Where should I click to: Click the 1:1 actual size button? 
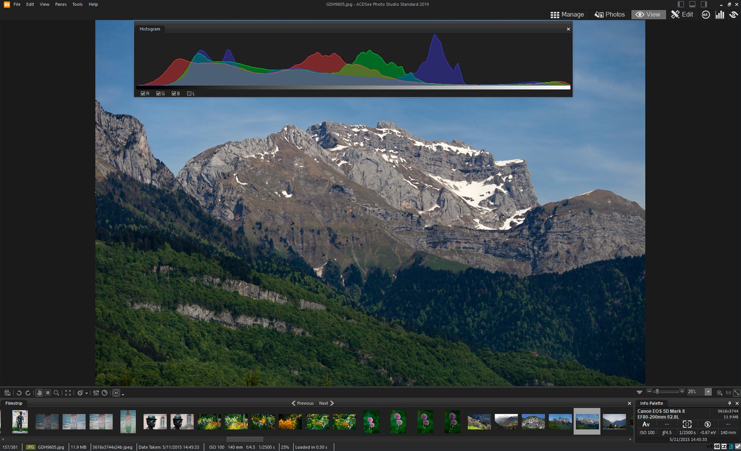coord(728,393)
